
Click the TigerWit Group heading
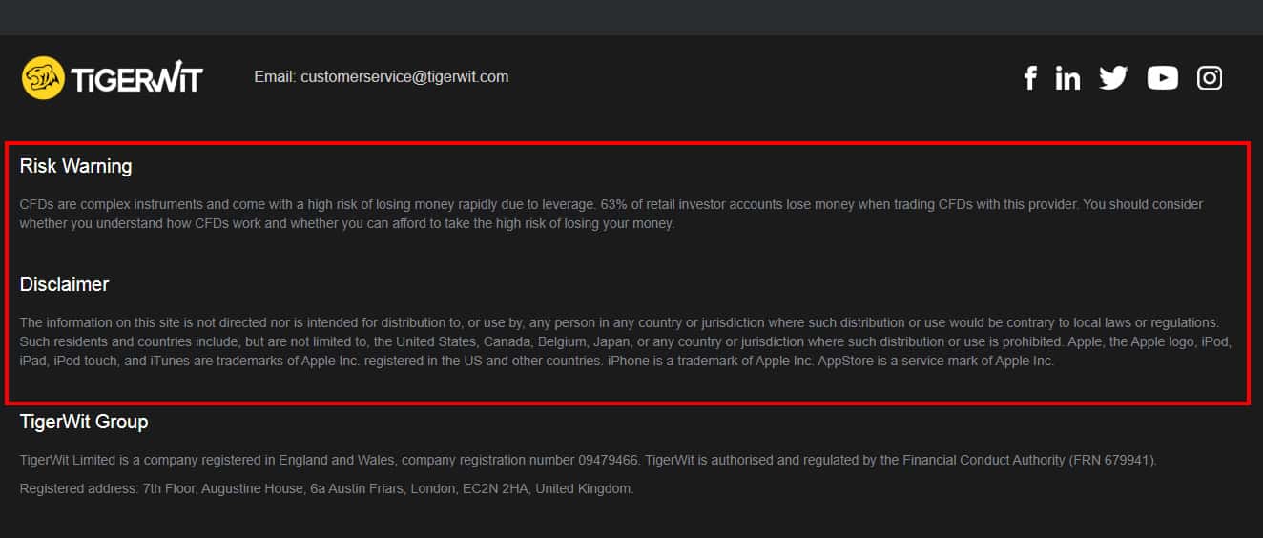point(84,422)
